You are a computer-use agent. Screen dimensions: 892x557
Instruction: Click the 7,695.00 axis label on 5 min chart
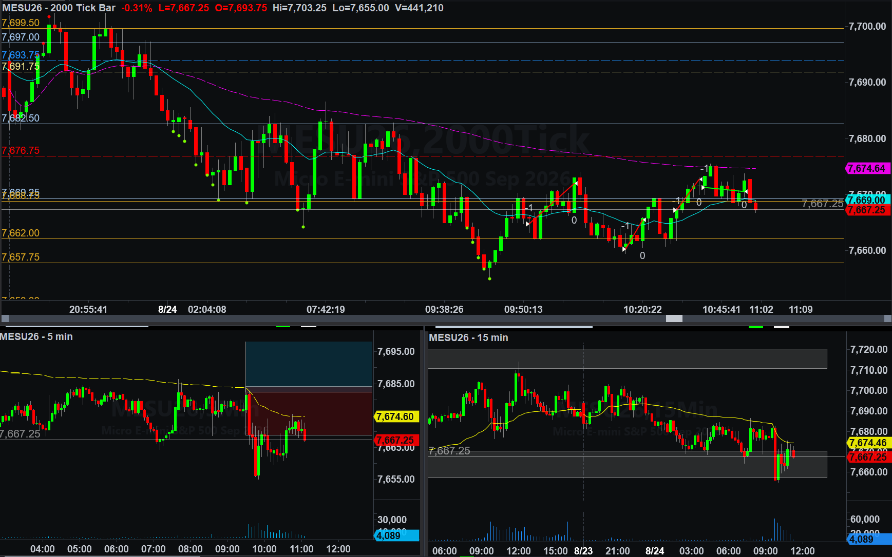(396, 351)
